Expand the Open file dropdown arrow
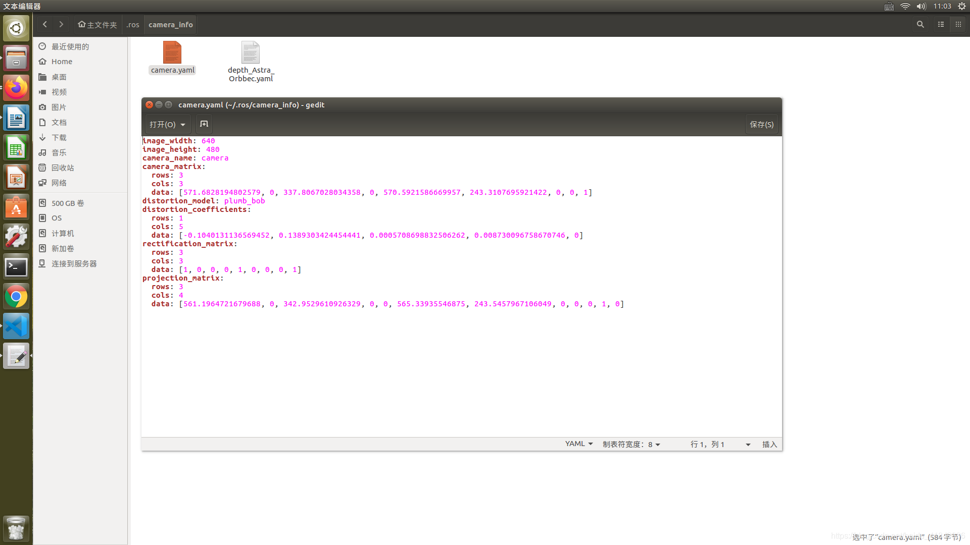Screen dimensions: 970x545 [x=183, y=125]
